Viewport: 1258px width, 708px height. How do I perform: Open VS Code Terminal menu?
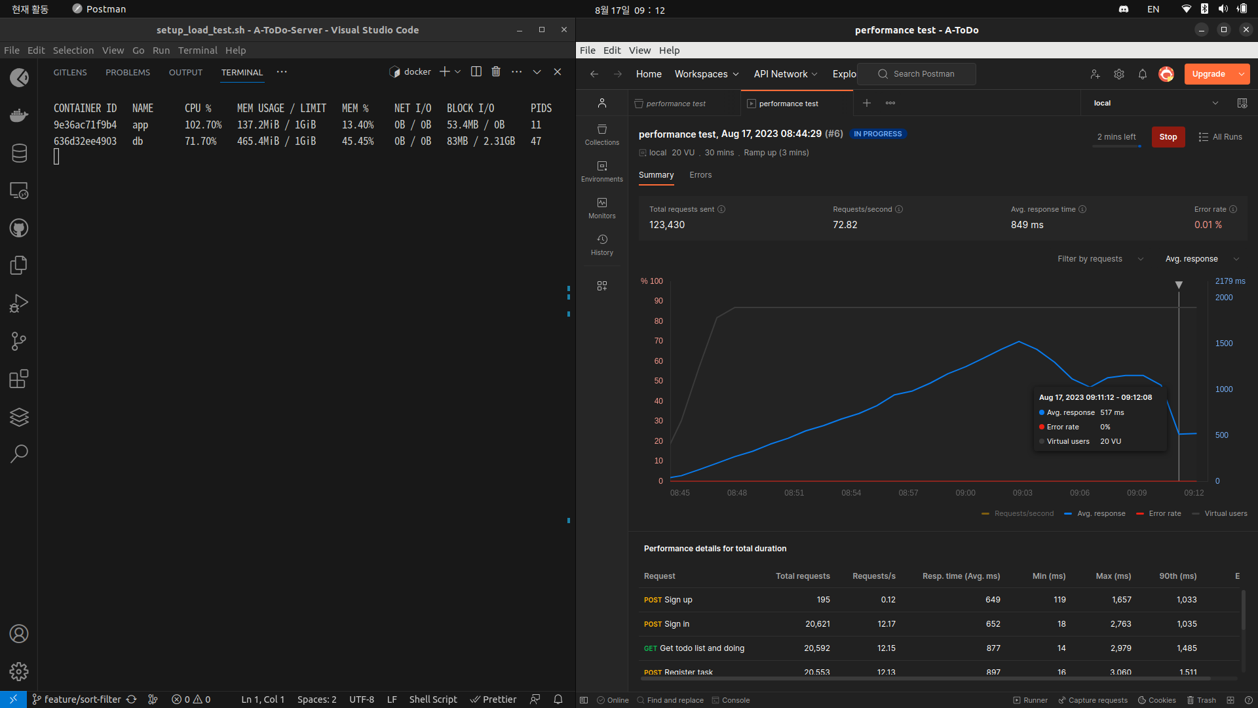pos(197,50)
